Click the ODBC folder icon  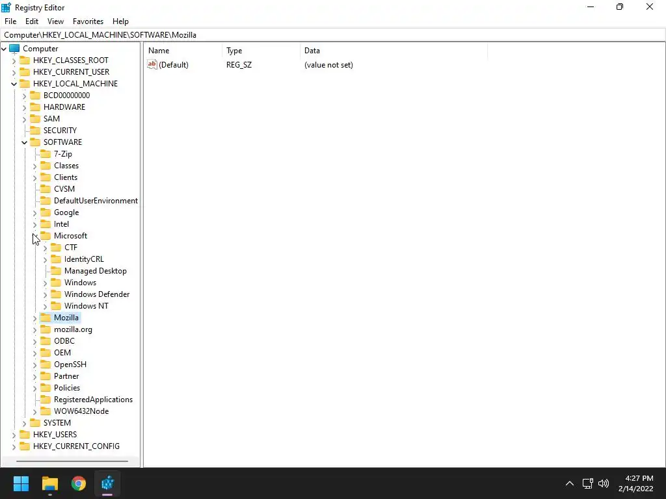coord(46,340)
